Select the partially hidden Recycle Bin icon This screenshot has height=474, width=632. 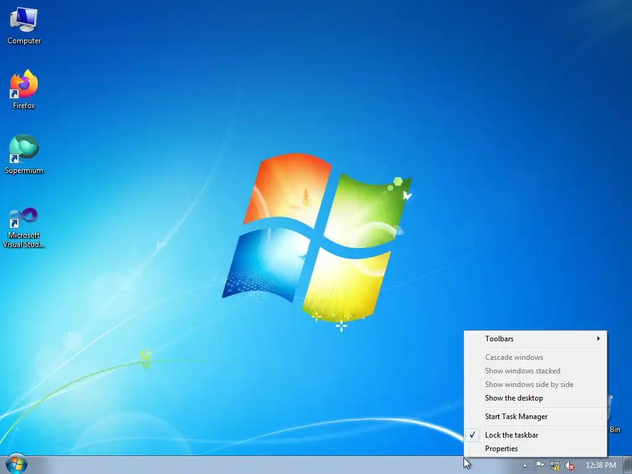click(x=614, y=415)
